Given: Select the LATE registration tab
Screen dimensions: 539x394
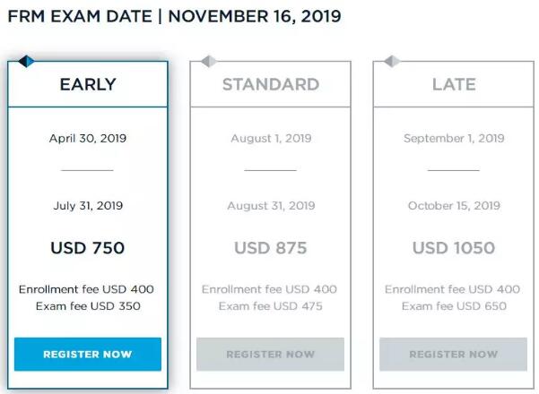Looking at the screenshot, I should pos(453,85).
